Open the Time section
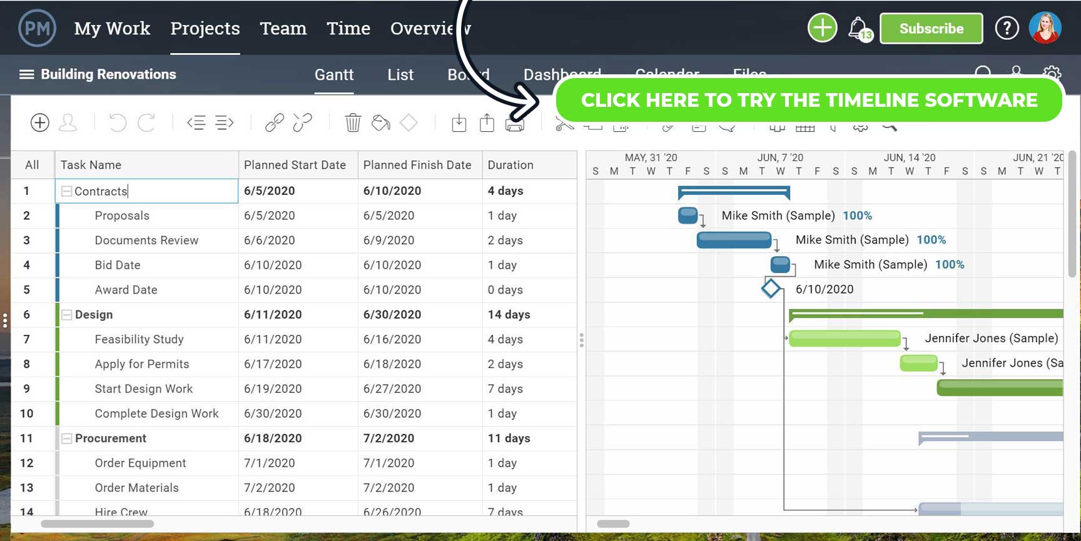Viewport: 1081px width, 541px height. (348, 28)
